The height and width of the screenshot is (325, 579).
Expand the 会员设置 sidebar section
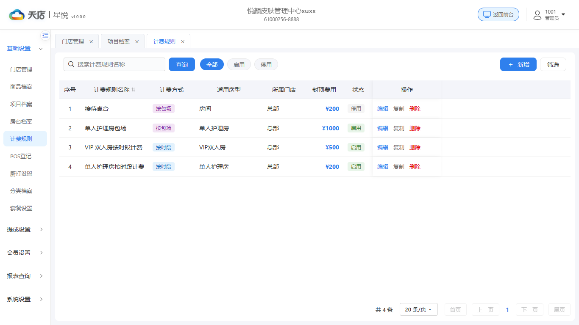(25, 253)
